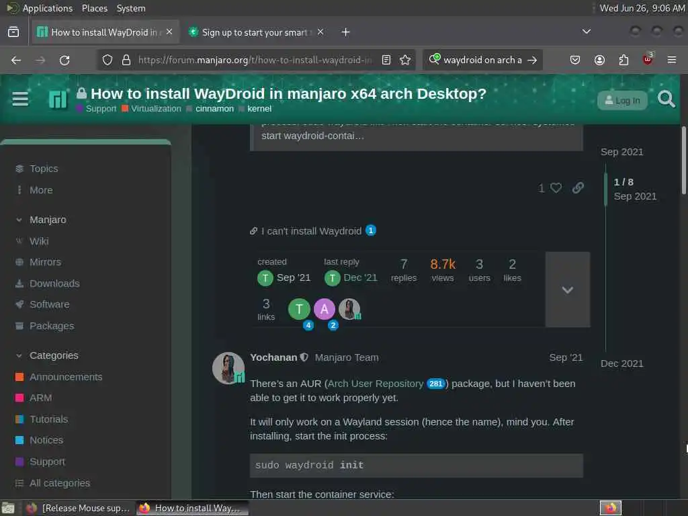
Task: Open the Applications menu
Action: pyautogui.click(x=48, y=8)
